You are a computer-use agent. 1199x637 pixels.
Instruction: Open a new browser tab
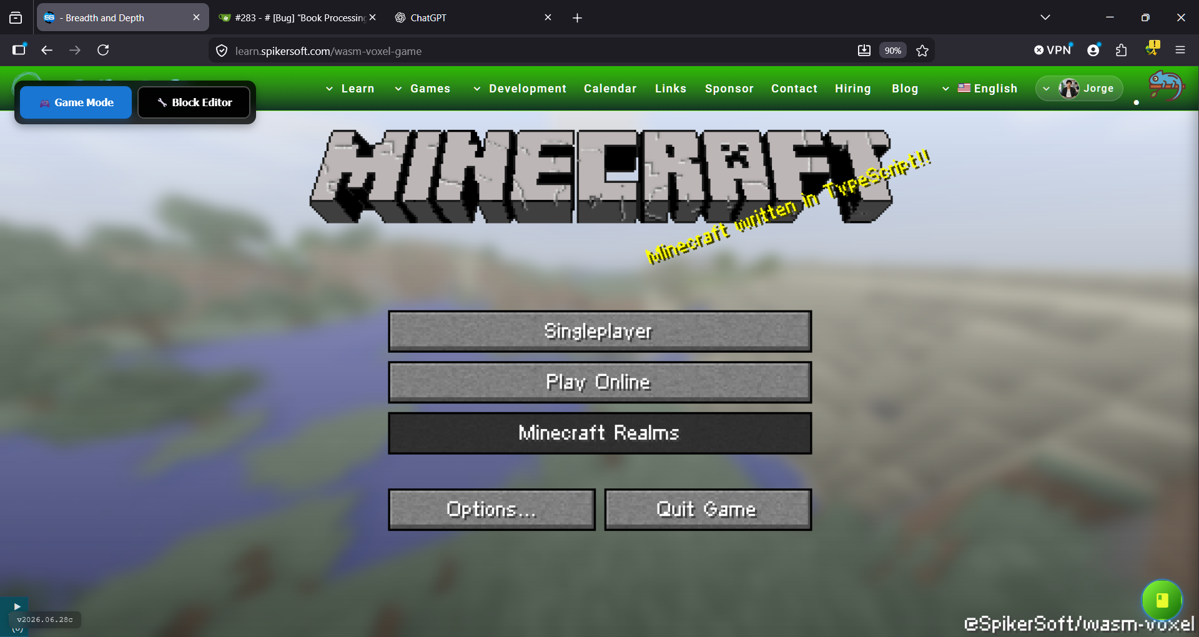pos(577,18)
